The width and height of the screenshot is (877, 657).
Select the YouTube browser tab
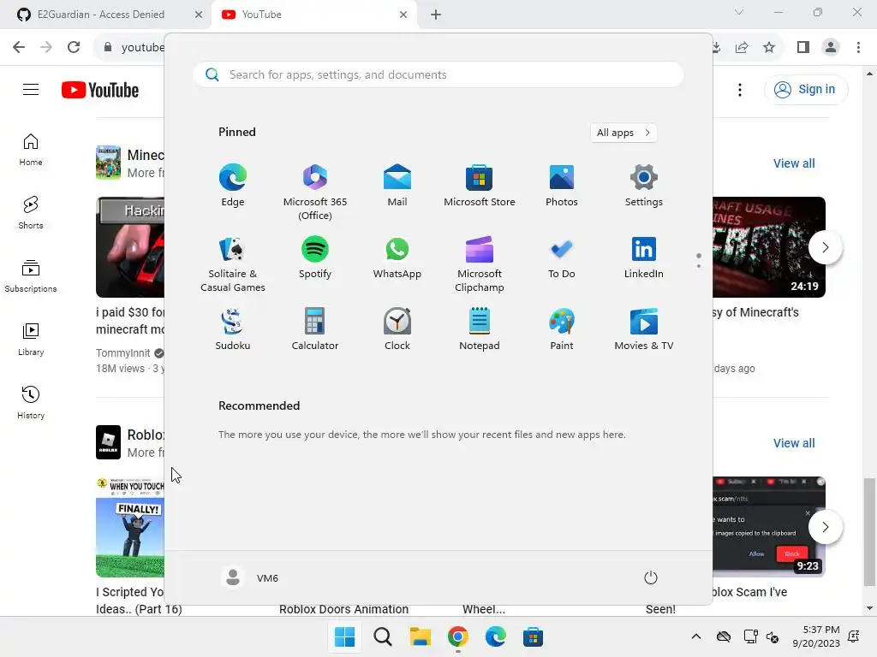pos(307,15)
